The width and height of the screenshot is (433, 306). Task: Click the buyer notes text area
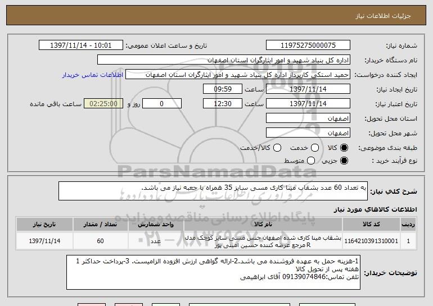pyautogui.click(x=213, y=272)
